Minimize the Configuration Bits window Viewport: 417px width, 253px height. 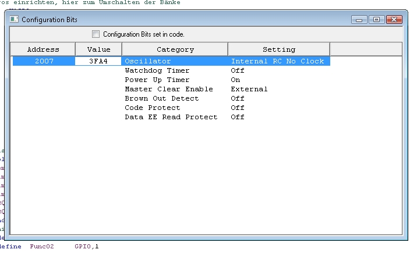pos(361,20)
